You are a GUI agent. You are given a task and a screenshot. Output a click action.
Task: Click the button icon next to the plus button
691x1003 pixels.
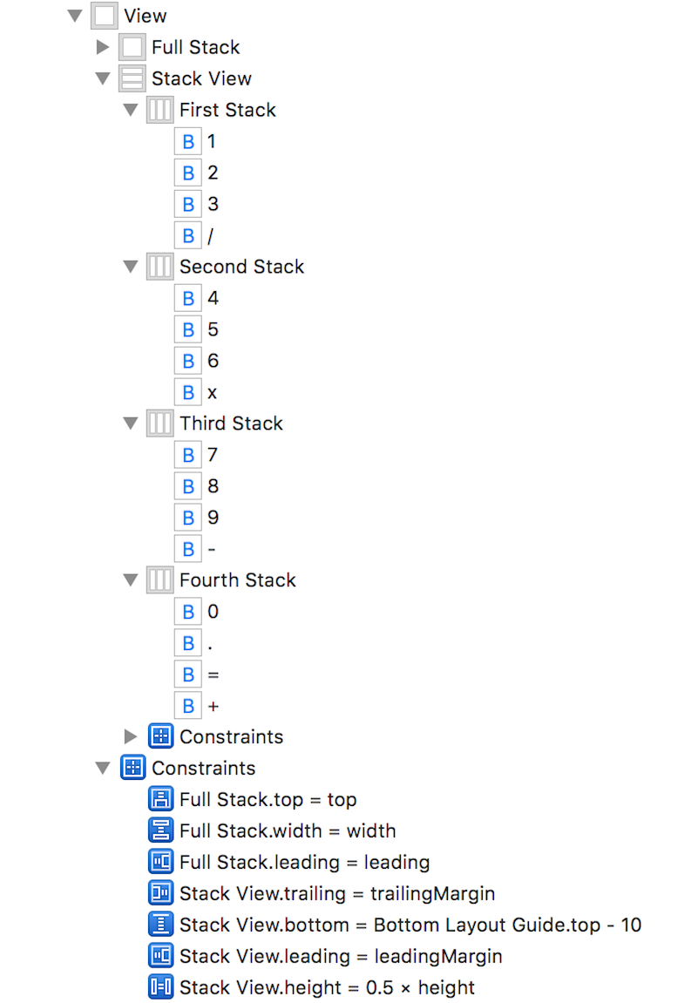(x=188, y=705)
